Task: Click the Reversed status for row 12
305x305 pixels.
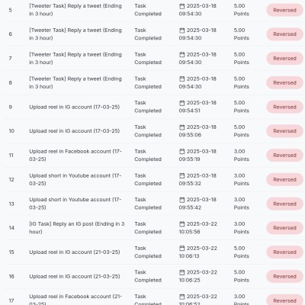Action: click(284, 180)
